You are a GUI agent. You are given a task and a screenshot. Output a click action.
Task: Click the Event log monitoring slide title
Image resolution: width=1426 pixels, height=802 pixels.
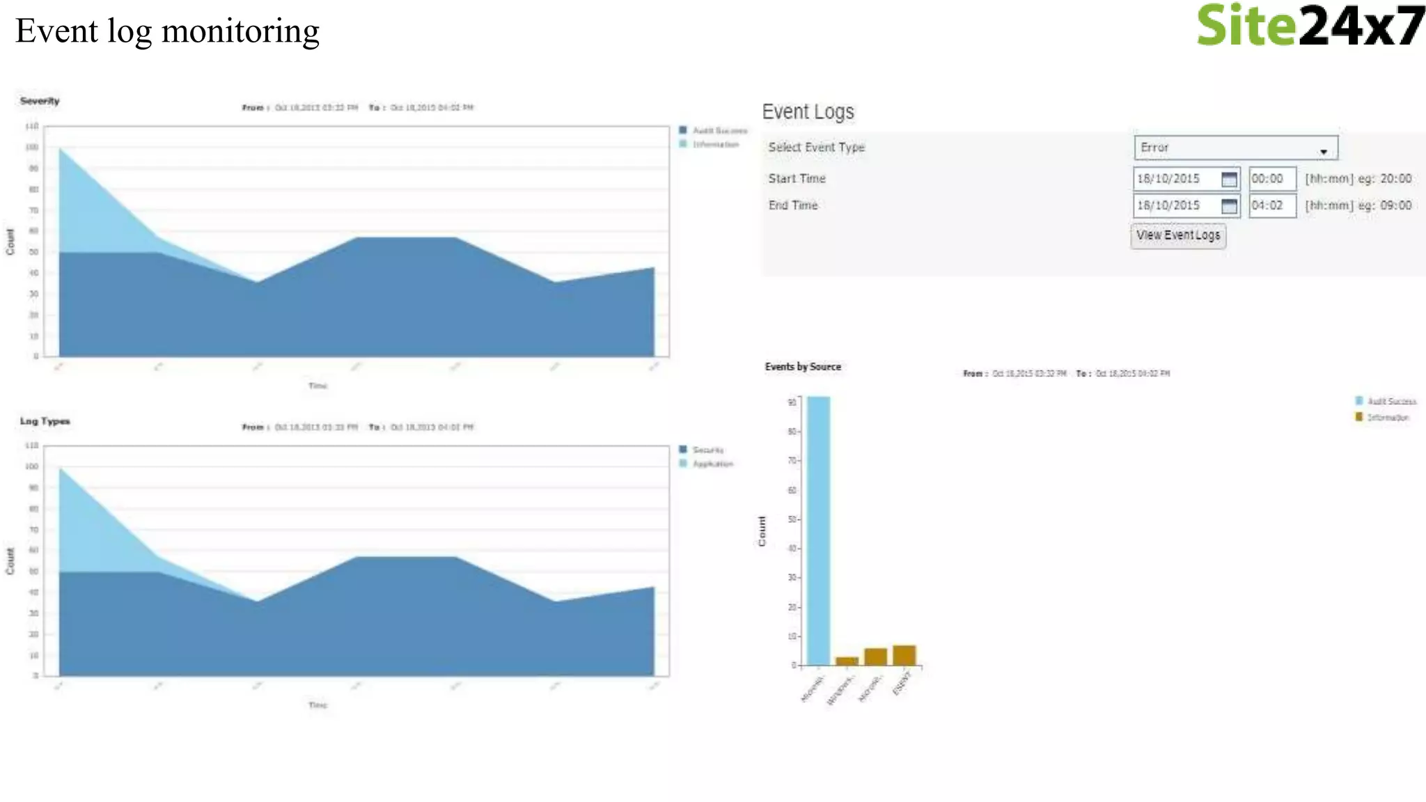167,31
